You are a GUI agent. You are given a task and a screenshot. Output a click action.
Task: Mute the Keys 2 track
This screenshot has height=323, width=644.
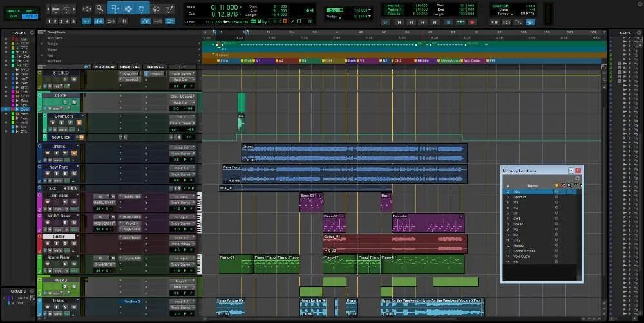tap(74, 286)
